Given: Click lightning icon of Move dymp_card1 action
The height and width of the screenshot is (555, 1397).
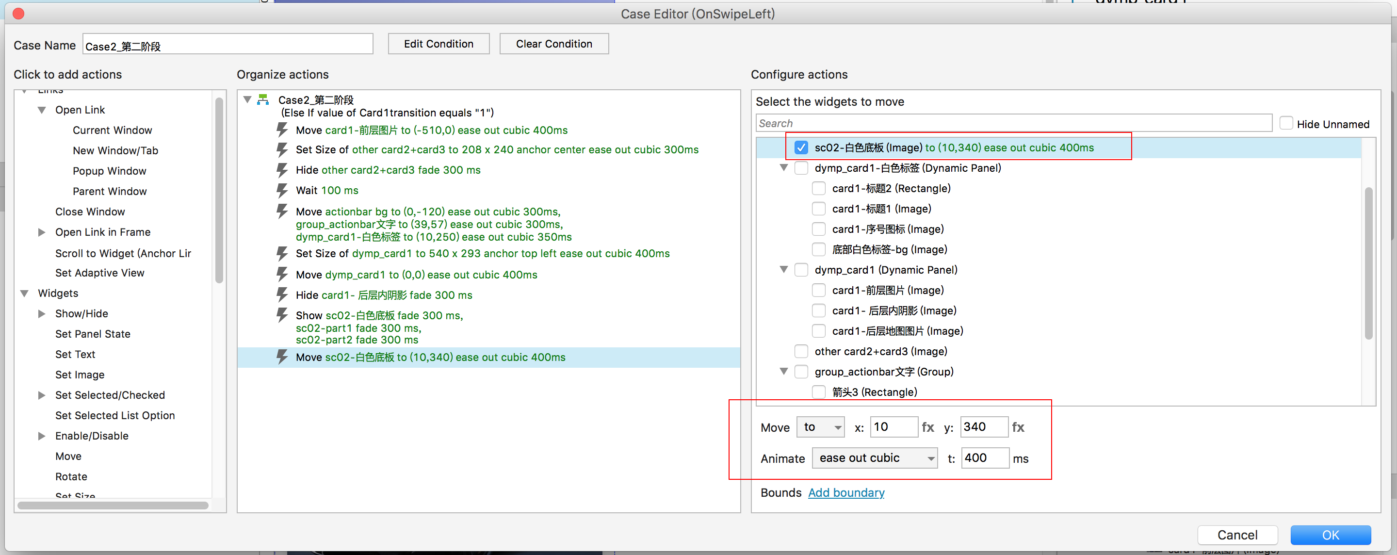Looking at the screenshot, I should point(282,275).
